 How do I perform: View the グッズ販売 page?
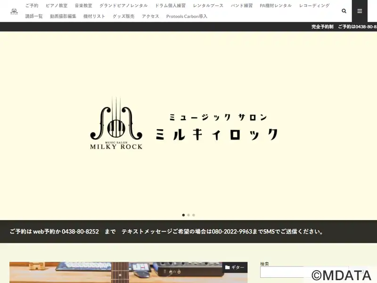[123, 17]
